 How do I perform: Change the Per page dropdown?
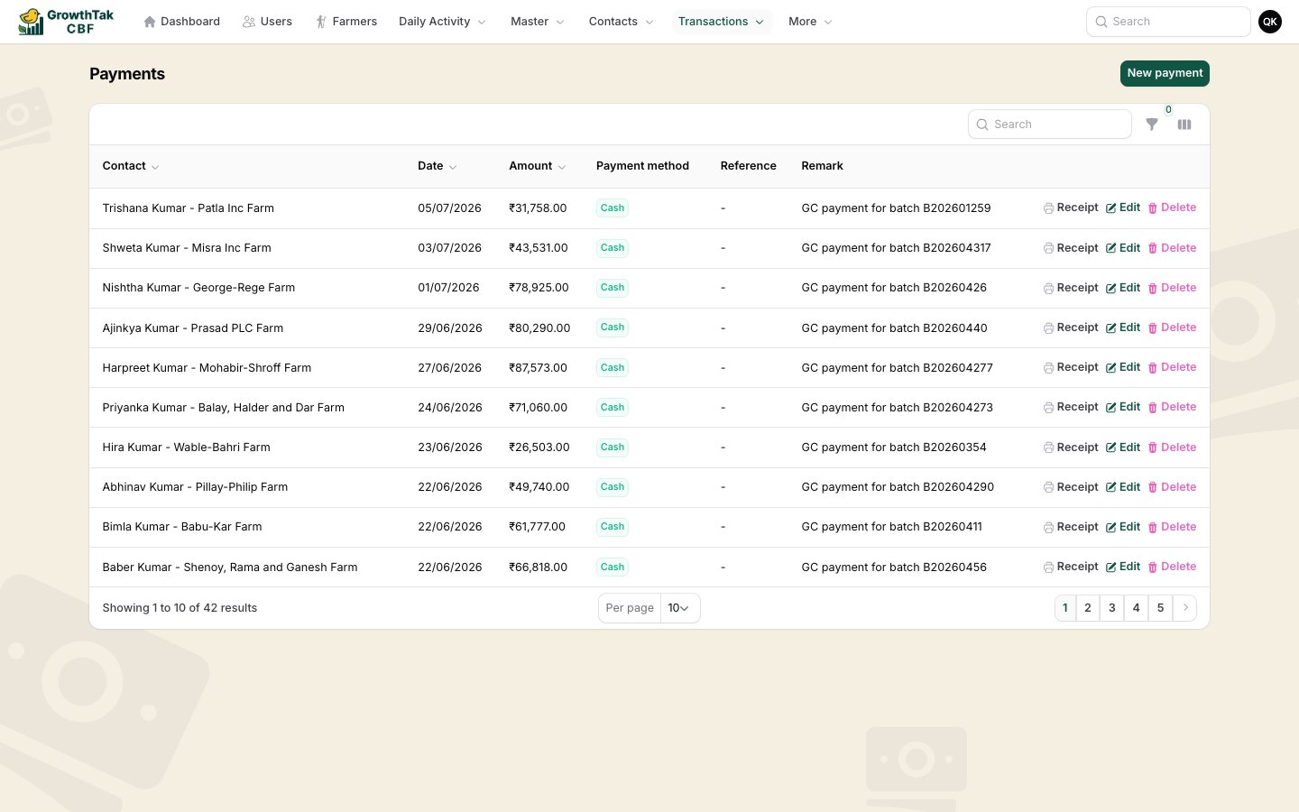(679, 608)
